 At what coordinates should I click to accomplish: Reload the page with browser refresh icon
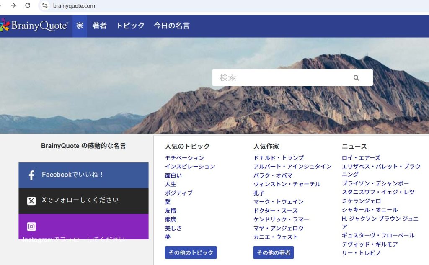point(28,5)
